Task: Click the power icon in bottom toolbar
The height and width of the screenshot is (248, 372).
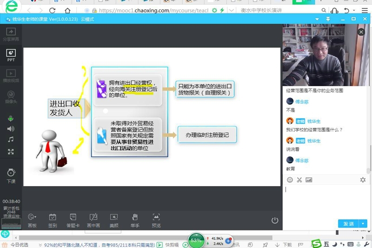Action: 275,221
